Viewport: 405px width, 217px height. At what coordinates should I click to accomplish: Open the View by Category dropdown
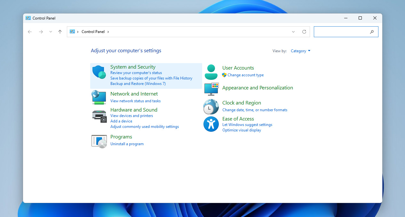[x=300, y=51]
